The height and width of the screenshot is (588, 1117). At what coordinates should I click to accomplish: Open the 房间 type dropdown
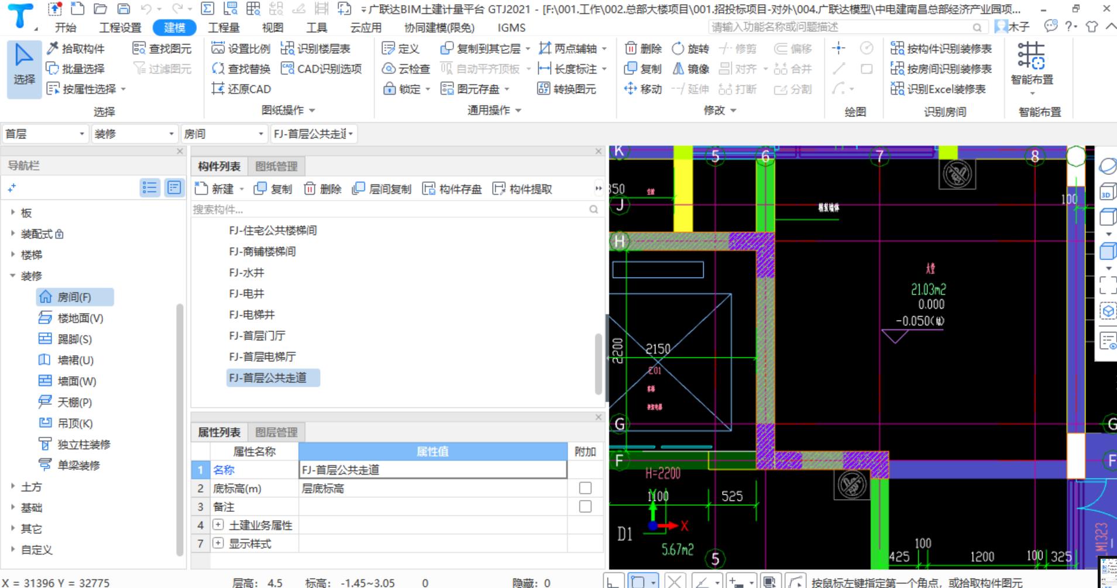click(x=224, y=134)
